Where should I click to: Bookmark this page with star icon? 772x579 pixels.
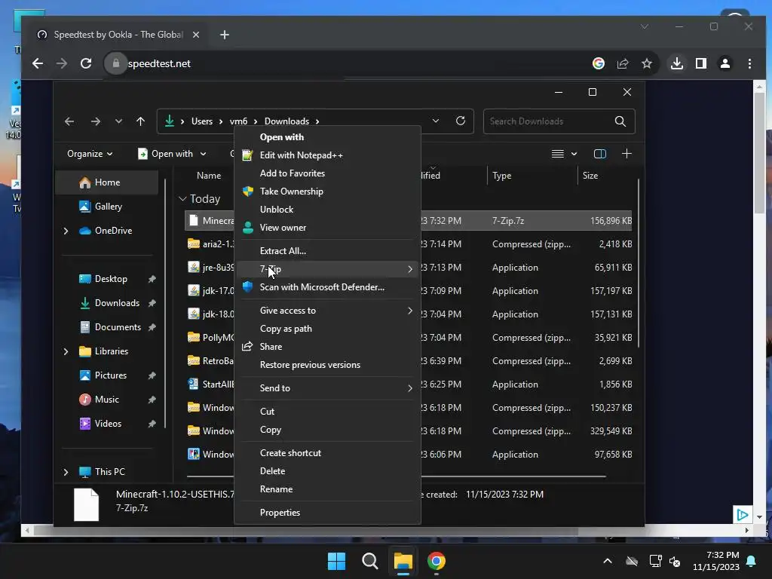[x=646, y=63]
